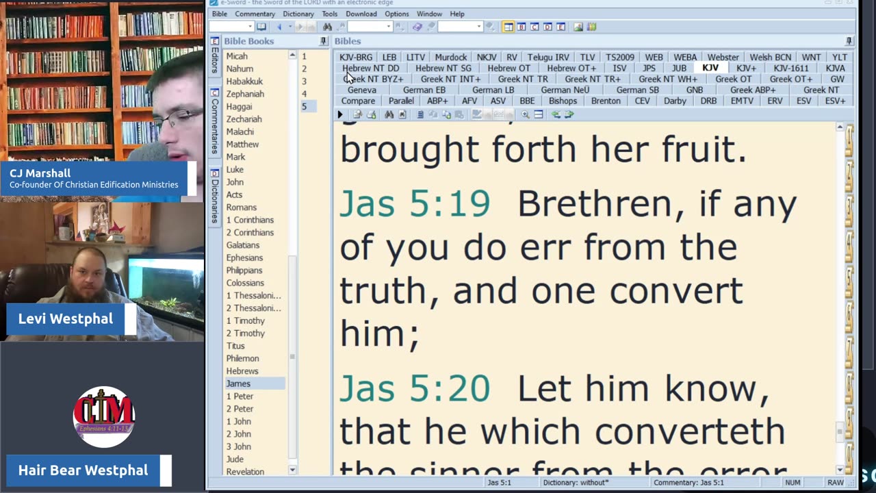Screen dimensions: 876x493
Task: Open the Tools menu
Action: pyautogui.click(x=330, y=14)
